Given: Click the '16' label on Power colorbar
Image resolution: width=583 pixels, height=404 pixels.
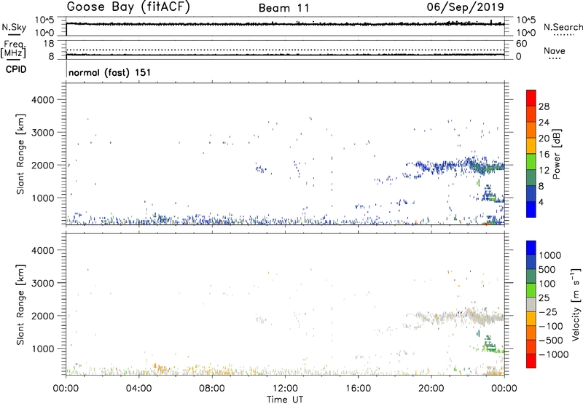Looking at the screenshot, I should [x=544, y=155].
